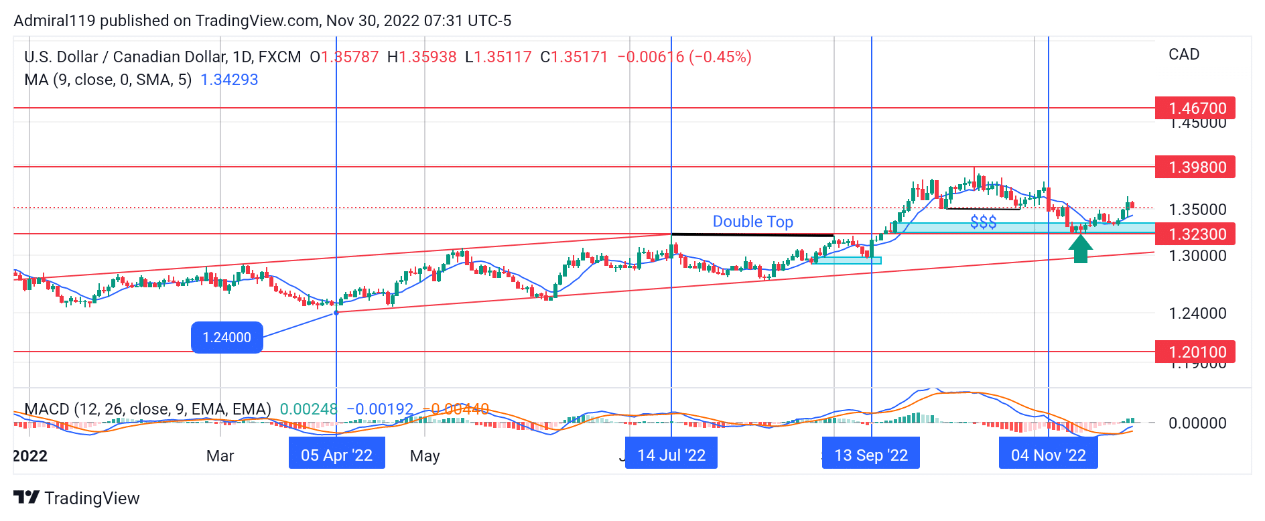This screenshot has height=521, width=1265.
Task: Click the 04 Nov '22 date marker
Action: (x=1049, y=455)
